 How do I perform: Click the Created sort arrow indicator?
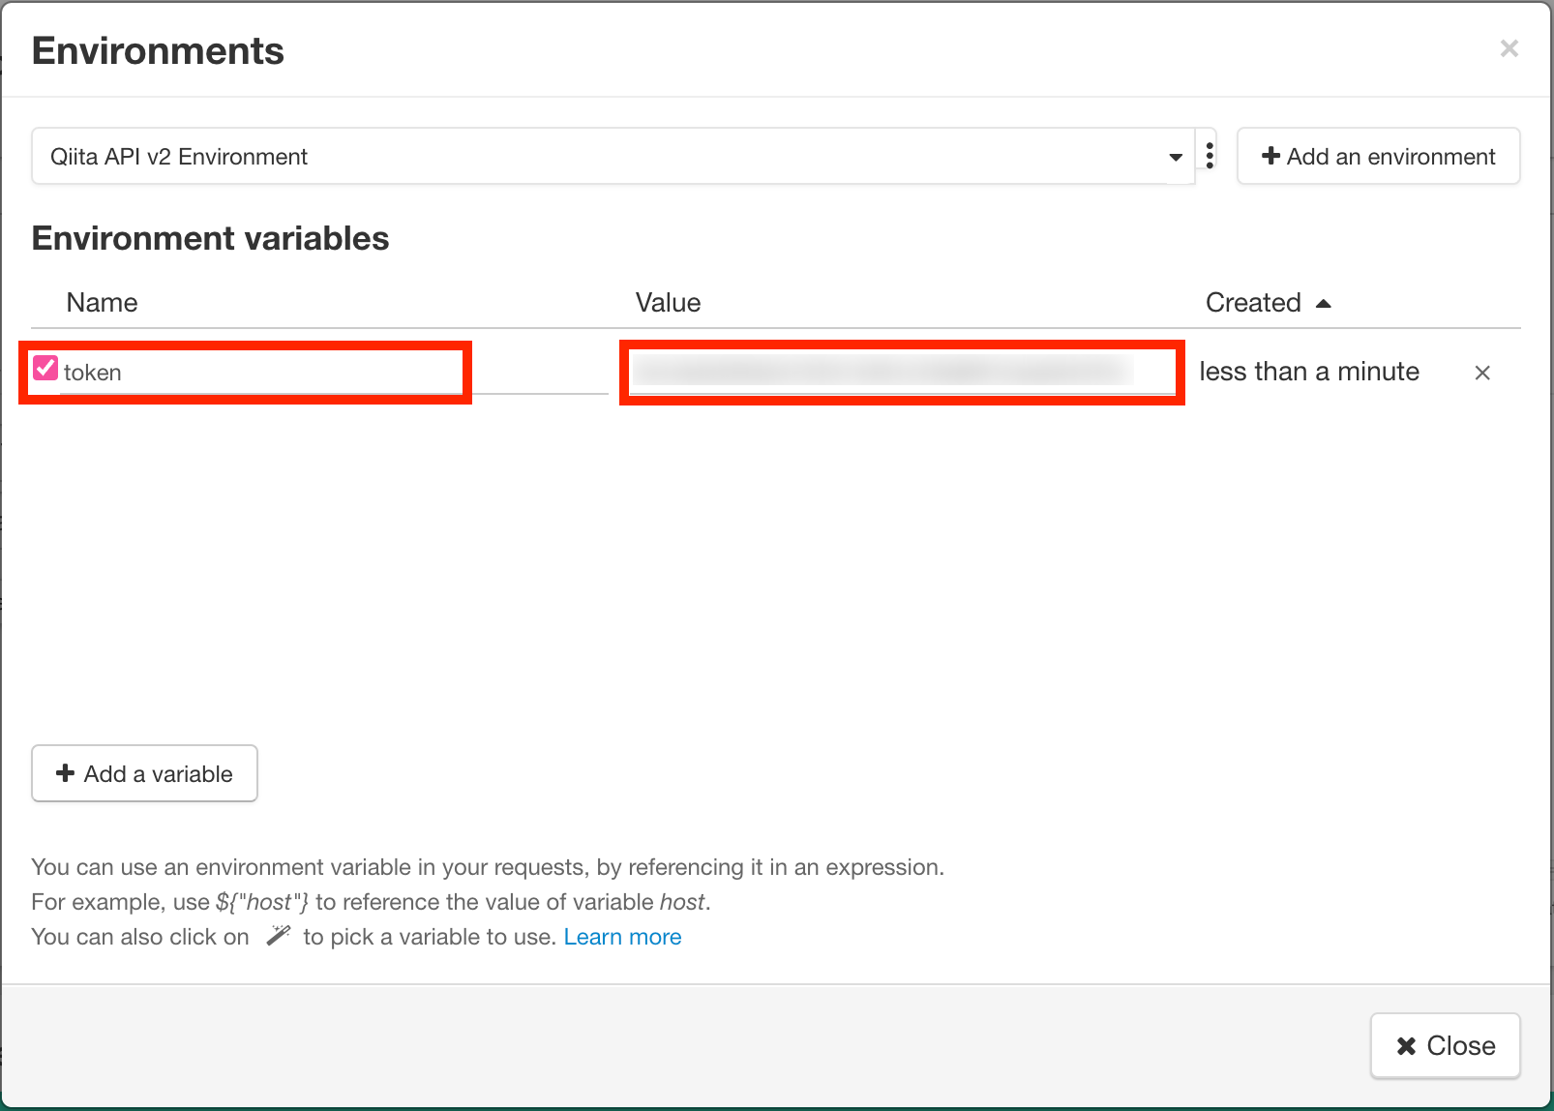pos(1324,304)
